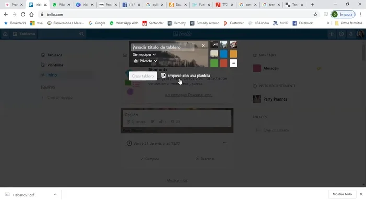Select the checked dark mountain background thumbnail
Screen dimensions: 366x201
click(214, 44)
